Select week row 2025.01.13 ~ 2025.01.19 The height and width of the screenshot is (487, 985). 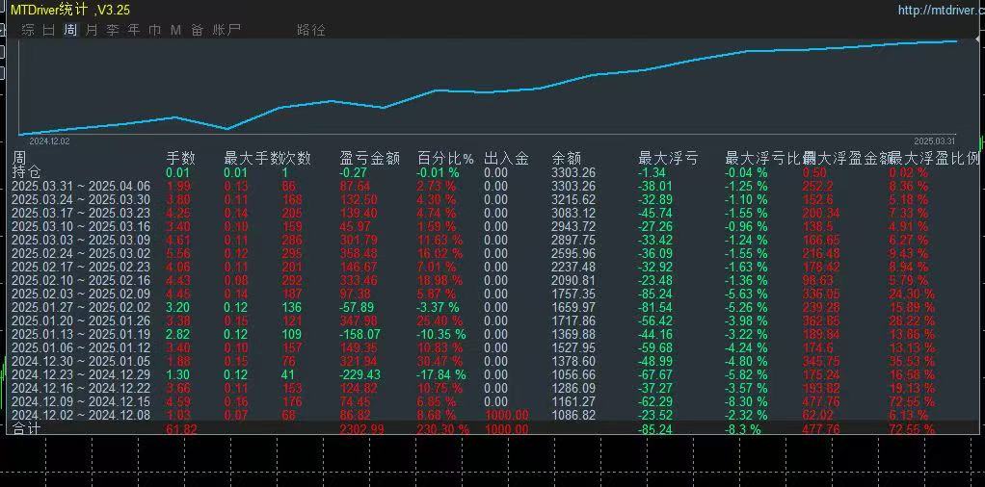click(82, 335)
